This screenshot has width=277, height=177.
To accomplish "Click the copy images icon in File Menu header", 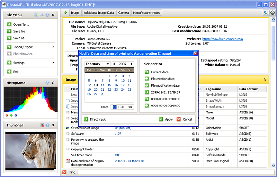I will point(36,15).
